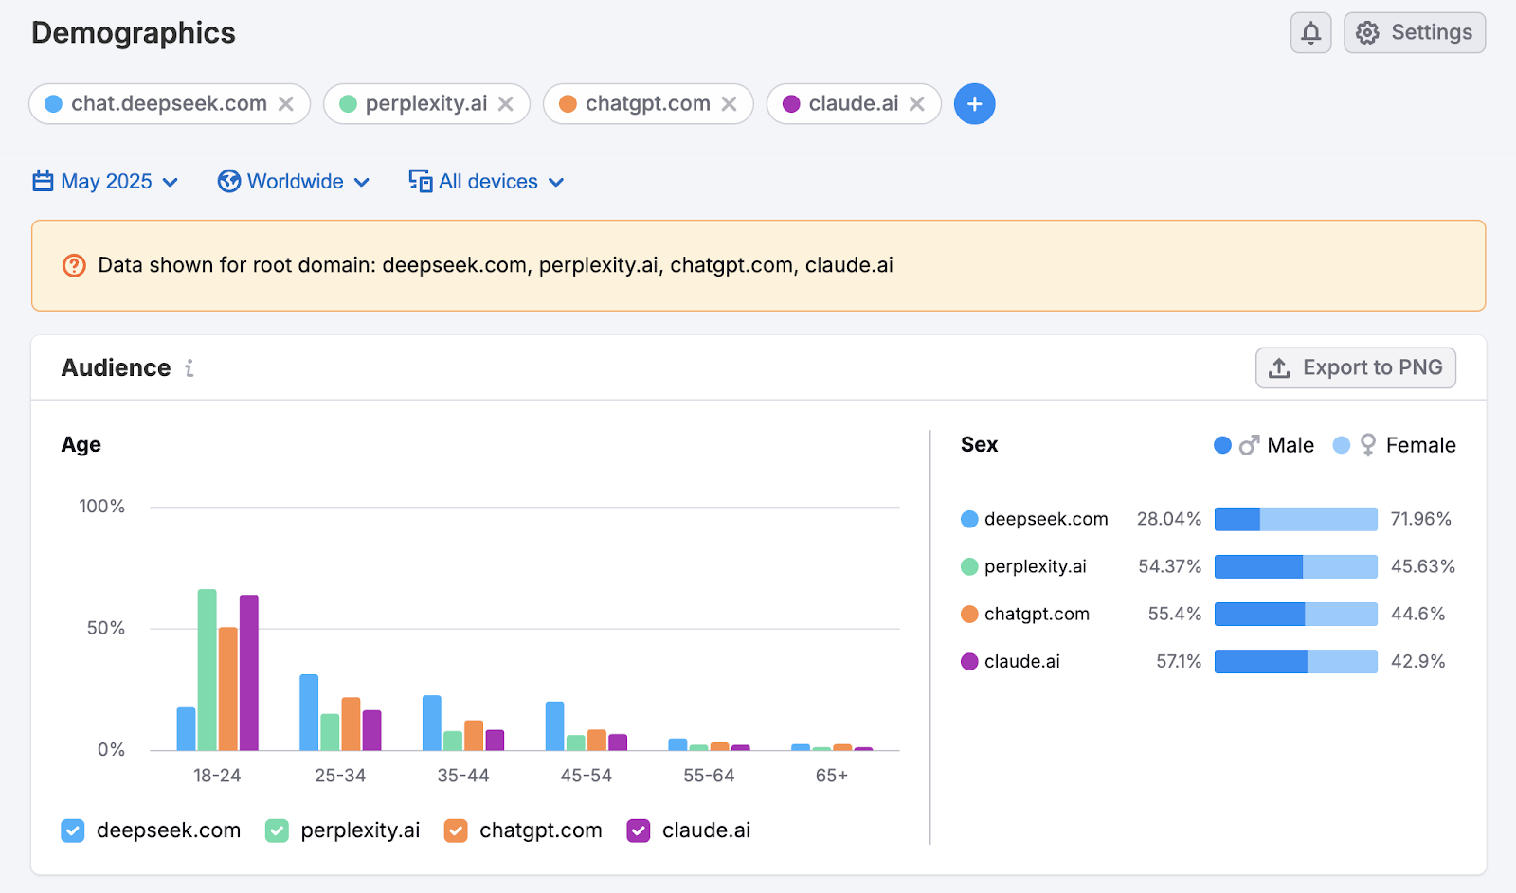Click chatgpt.com's male/female ratio bar
This screenshot has width=1516, height=893.
pyautogui.click(x=1296, y=614)
